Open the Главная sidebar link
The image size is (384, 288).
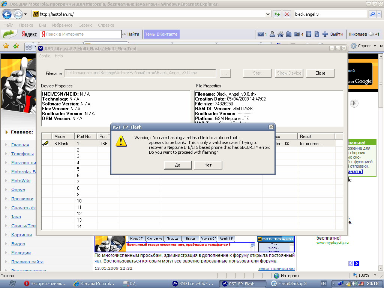click(x=20, y=145)
